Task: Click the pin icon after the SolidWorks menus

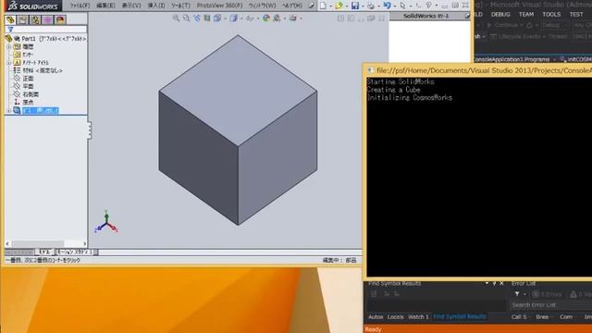Action: (x=311, y=6)
